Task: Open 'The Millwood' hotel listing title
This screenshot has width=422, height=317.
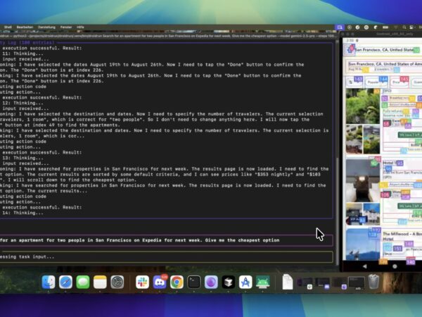Action: tap(402, 236)
